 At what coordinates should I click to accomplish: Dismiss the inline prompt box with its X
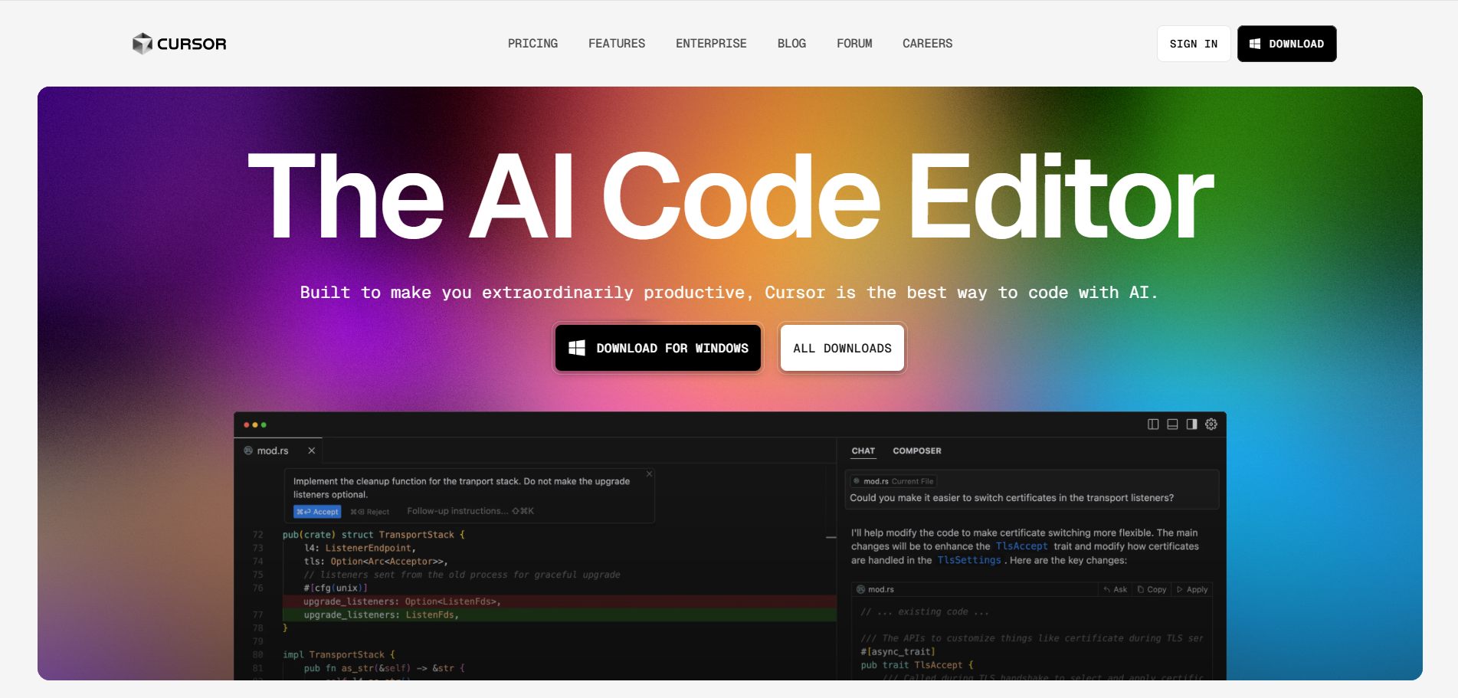coord(649,474)
